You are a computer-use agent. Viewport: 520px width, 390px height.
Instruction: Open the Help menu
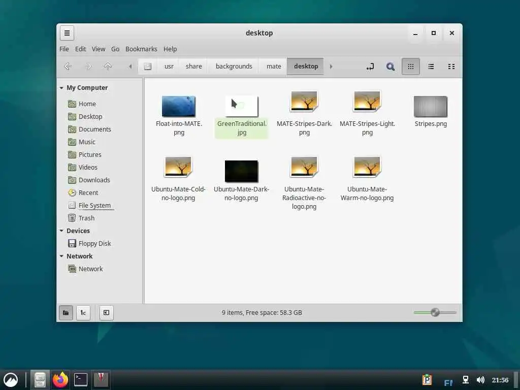(x=170, y=49)
